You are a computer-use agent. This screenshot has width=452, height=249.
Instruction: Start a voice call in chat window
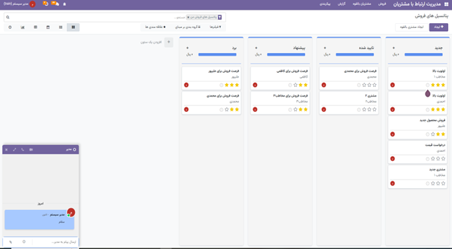coord(23,150)
